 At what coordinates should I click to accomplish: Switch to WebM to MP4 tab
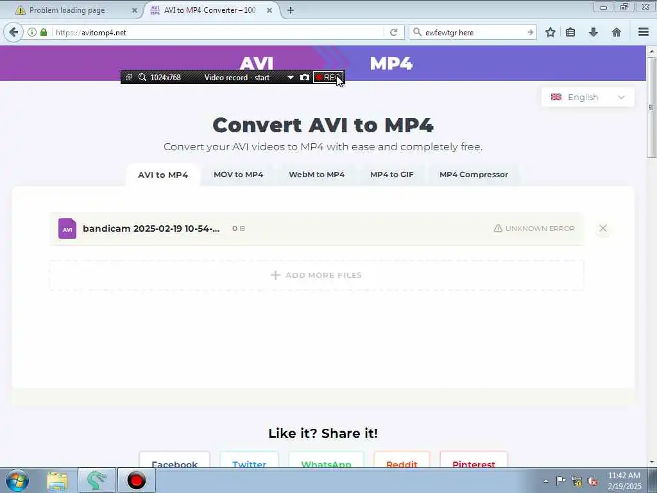coord(317,175)
